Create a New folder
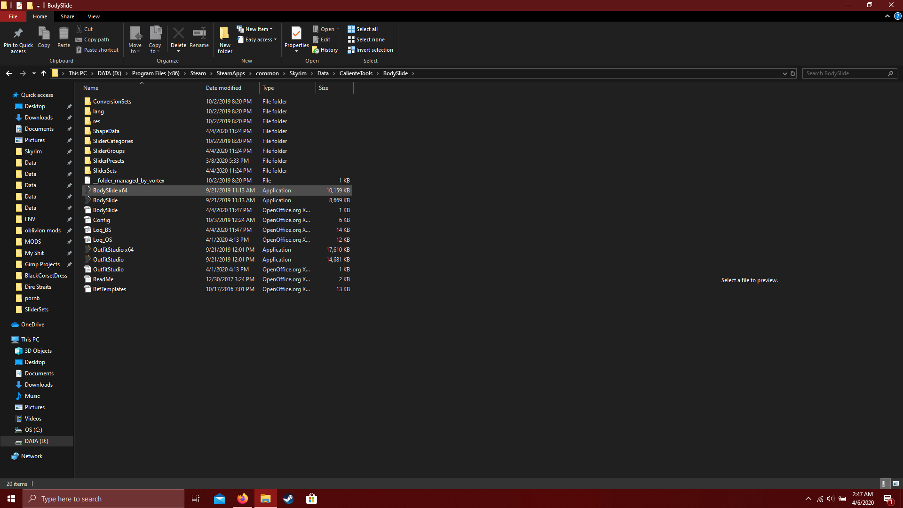 point(225,40)
